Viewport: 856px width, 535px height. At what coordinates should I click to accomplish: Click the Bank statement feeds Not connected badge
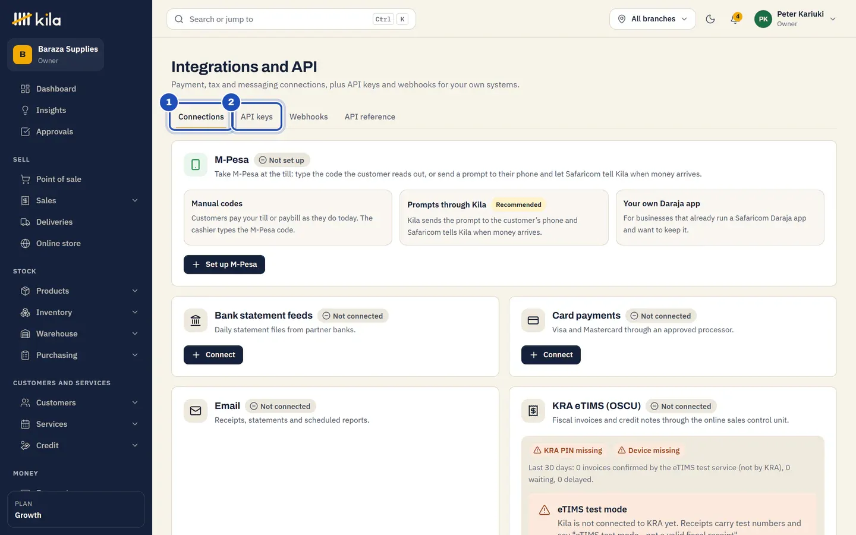tap(353, 316)
